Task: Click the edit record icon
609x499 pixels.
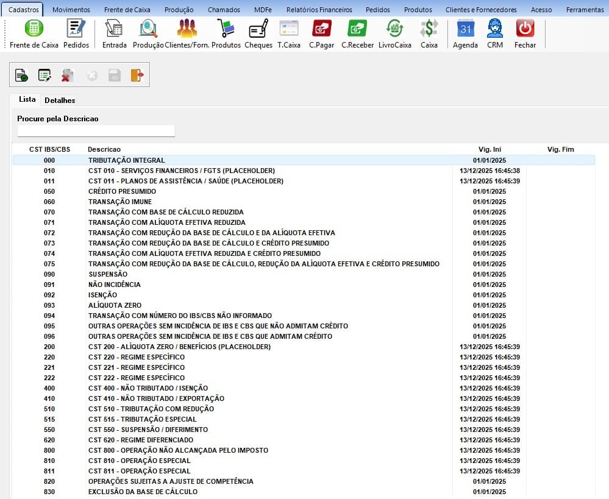Action: tap(45, 75)
